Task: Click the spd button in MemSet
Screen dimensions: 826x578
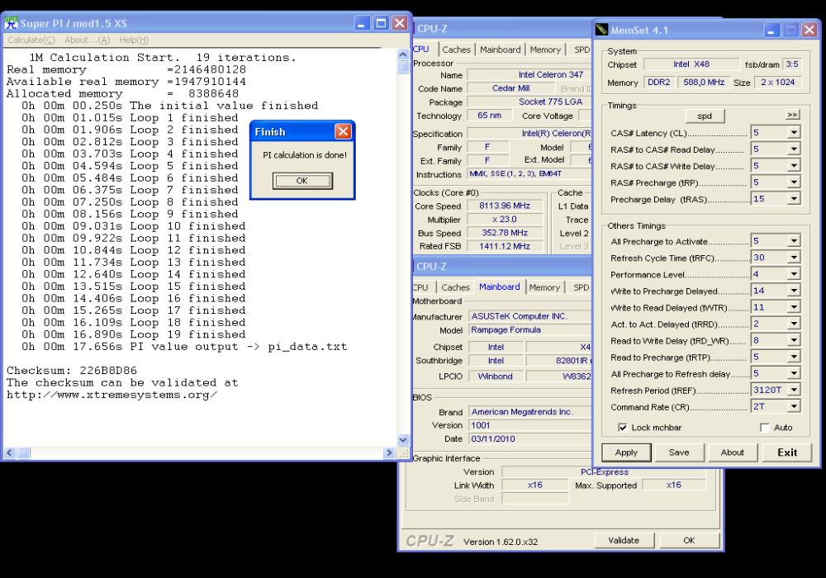Action: (x=705, y=116)
